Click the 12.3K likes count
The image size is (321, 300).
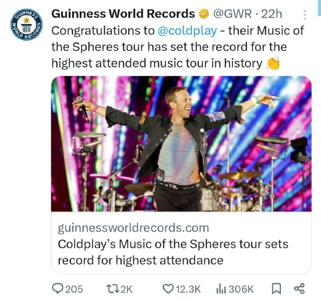pos(188,289)
